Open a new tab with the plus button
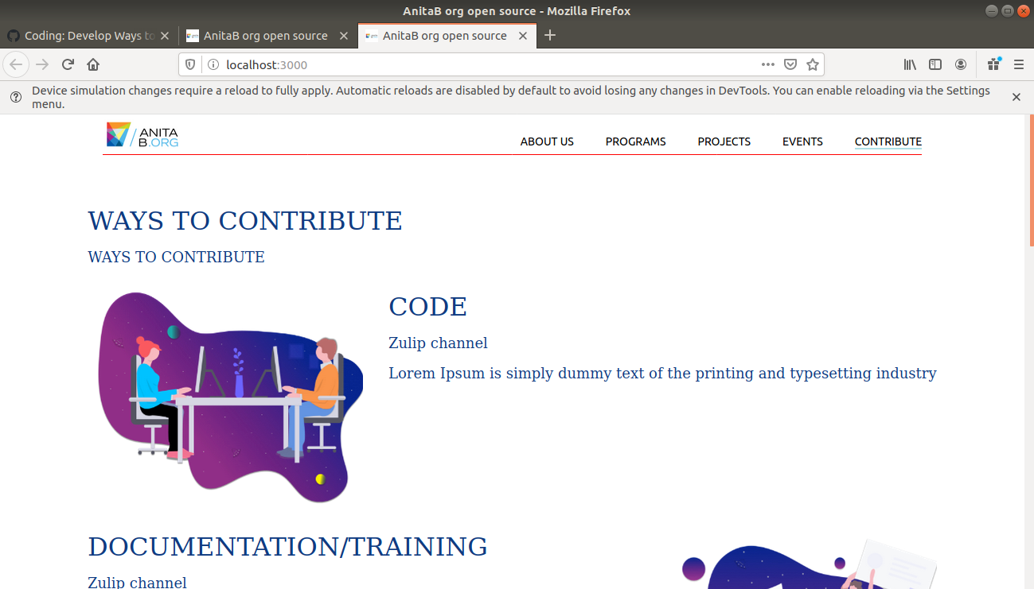This screenshot has height=589, width=1034. (x=550, y=35)
